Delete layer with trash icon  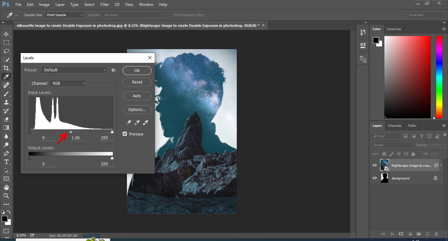point(436,234)
